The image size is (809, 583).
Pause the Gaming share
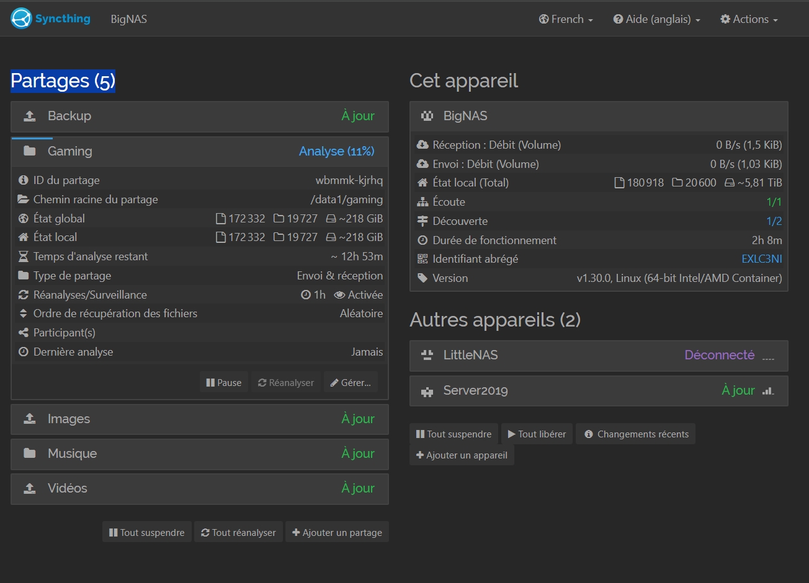[x=224, y=382]
